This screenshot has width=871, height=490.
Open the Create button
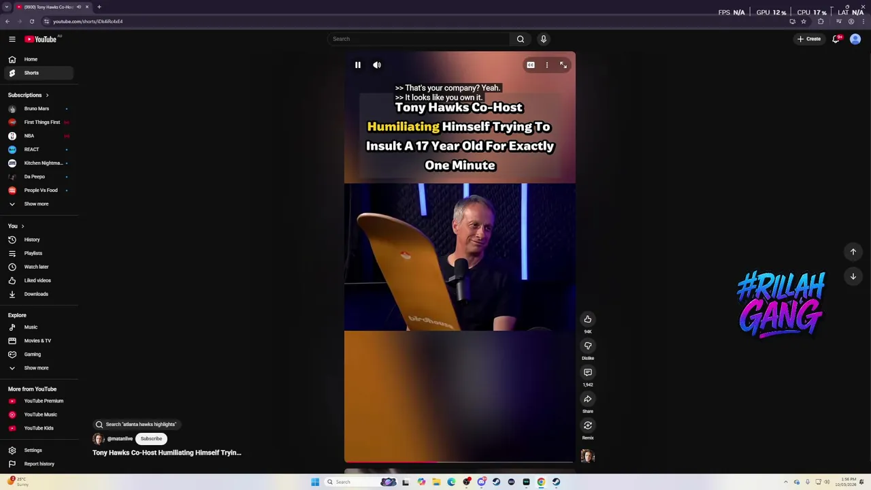tap(810, 39)
